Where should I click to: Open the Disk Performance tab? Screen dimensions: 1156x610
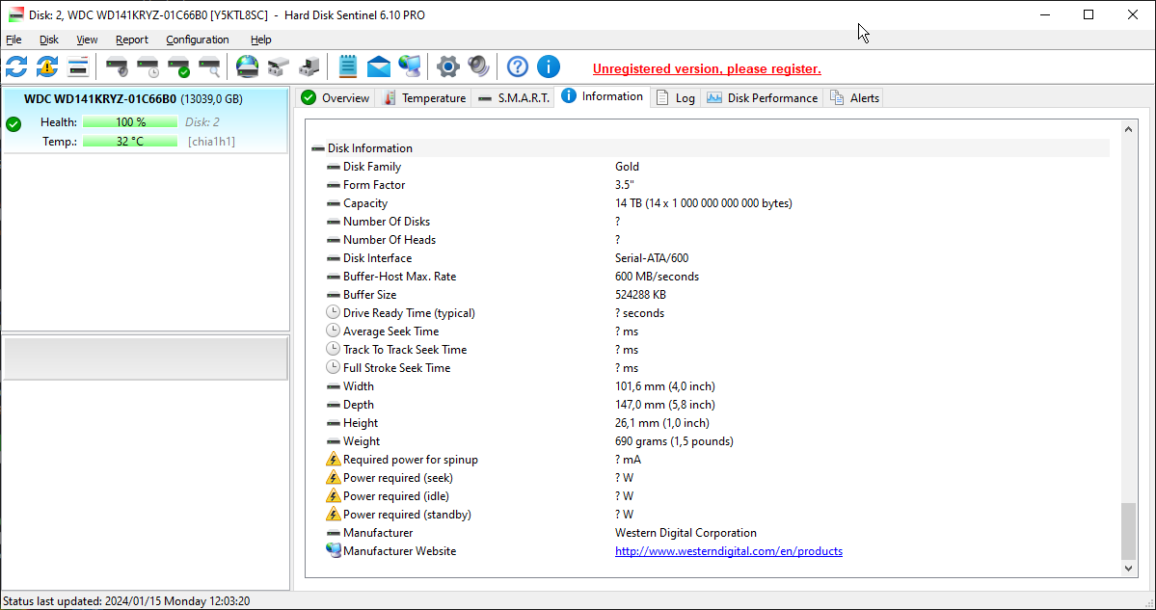pos(763,98)
